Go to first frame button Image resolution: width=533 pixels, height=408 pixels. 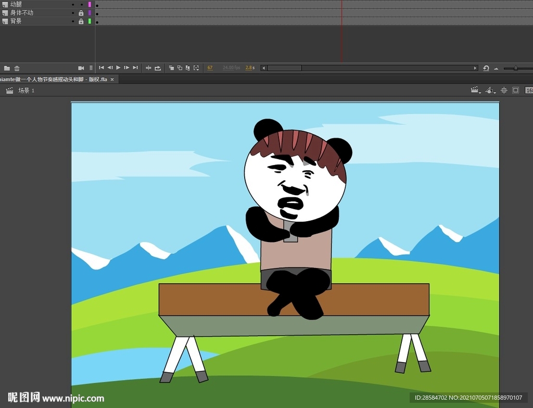[101, 68]
